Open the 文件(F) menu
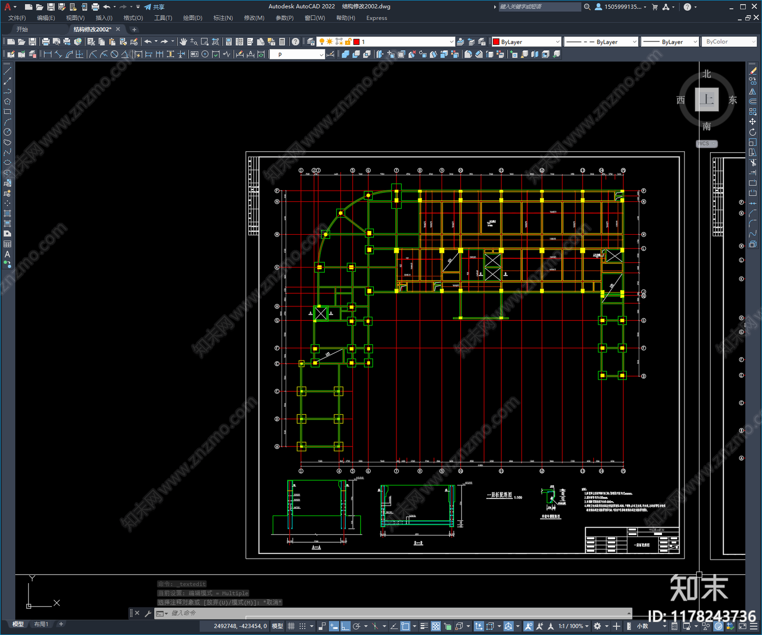This screenshot has width=762, height=635. point(17,18)
